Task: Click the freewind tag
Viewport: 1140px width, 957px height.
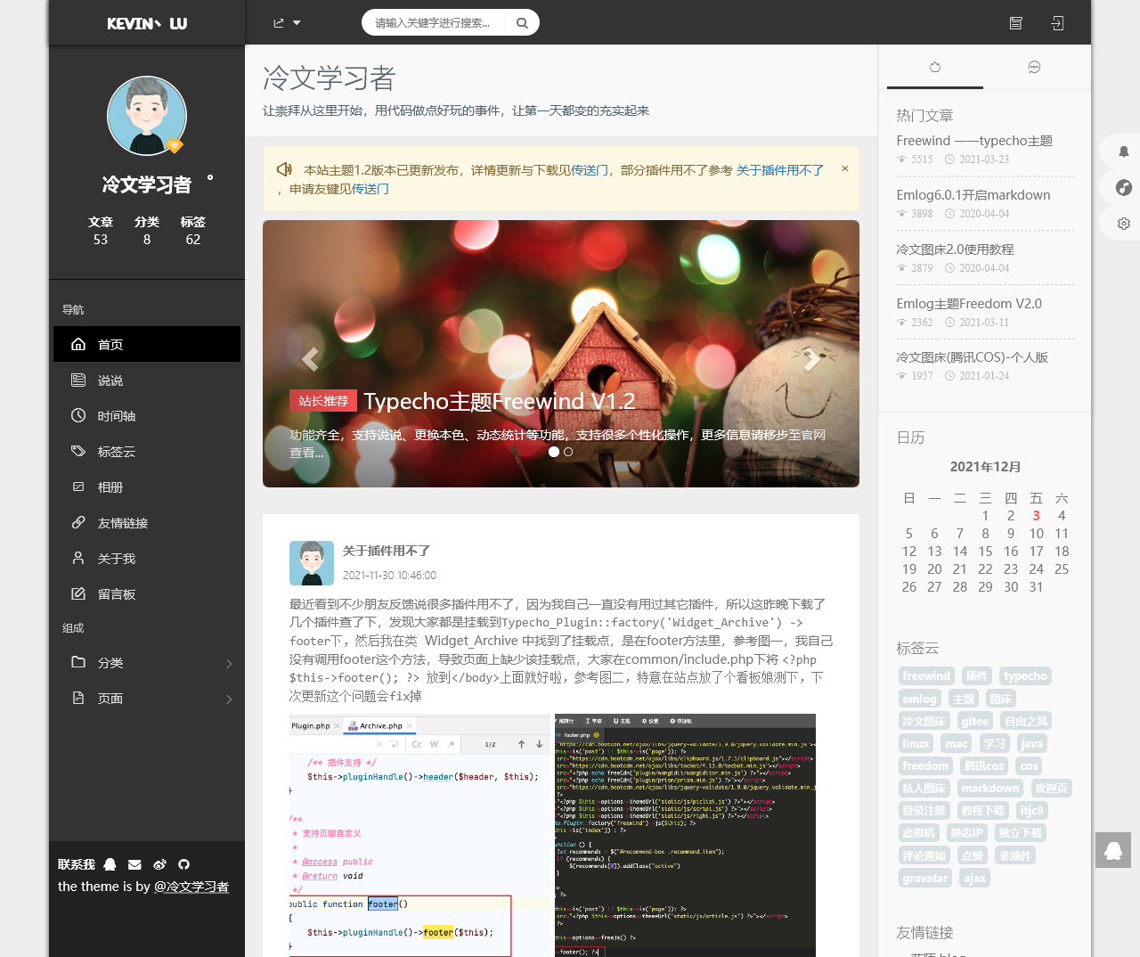Action: 926,676
